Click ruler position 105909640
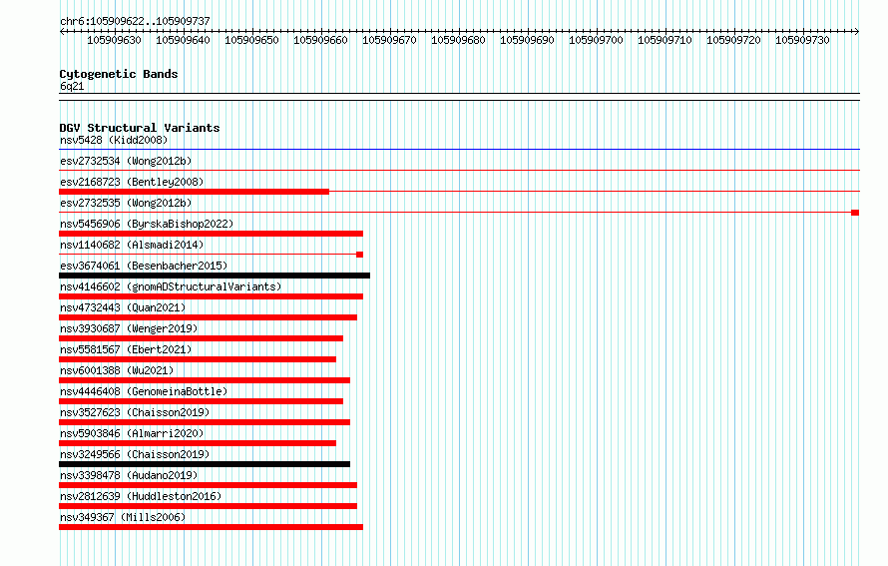Viewport: 888px width, 566px height. 183,40
